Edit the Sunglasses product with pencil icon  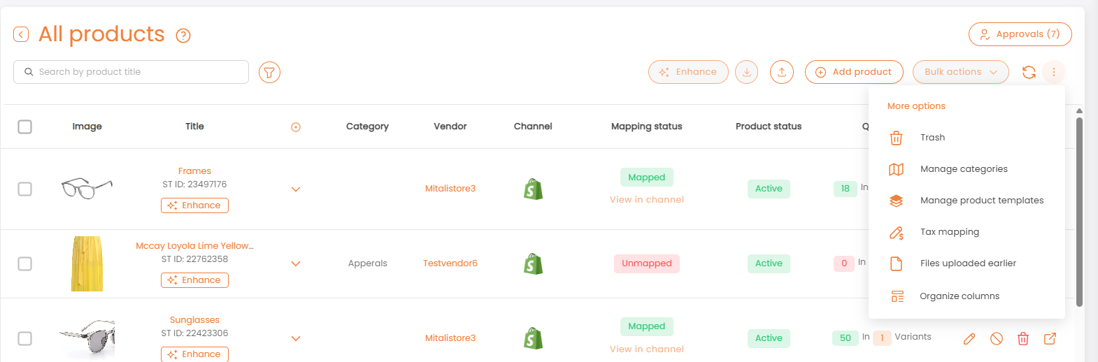coord(969,339)
